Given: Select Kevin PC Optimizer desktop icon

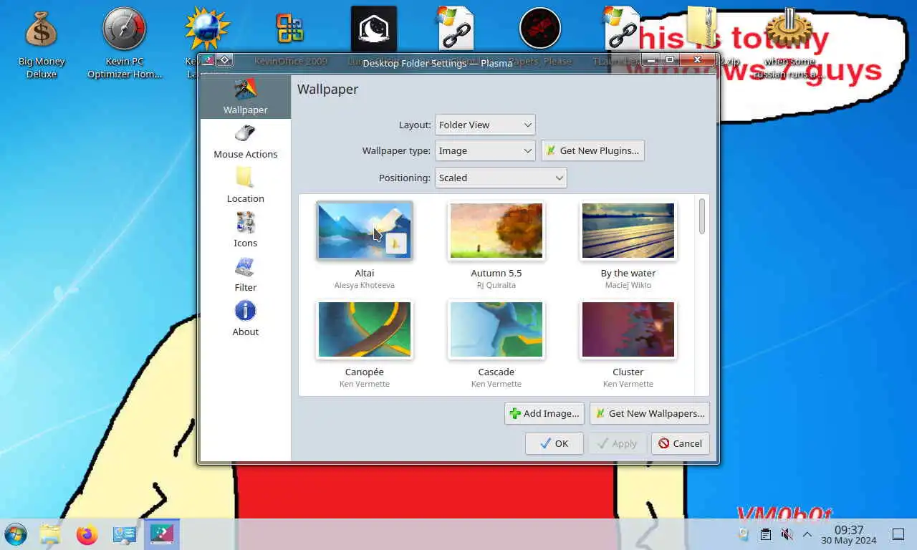Looking at the screenshot, I should coord(125,43).
